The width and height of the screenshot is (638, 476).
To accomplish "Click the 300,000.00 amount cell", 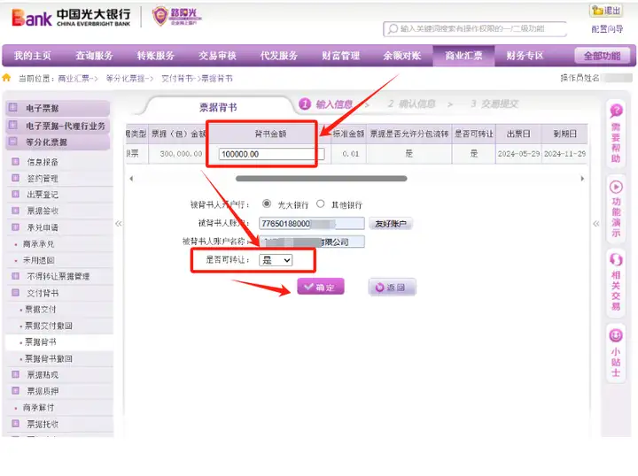I will click(x=181, y=154).
